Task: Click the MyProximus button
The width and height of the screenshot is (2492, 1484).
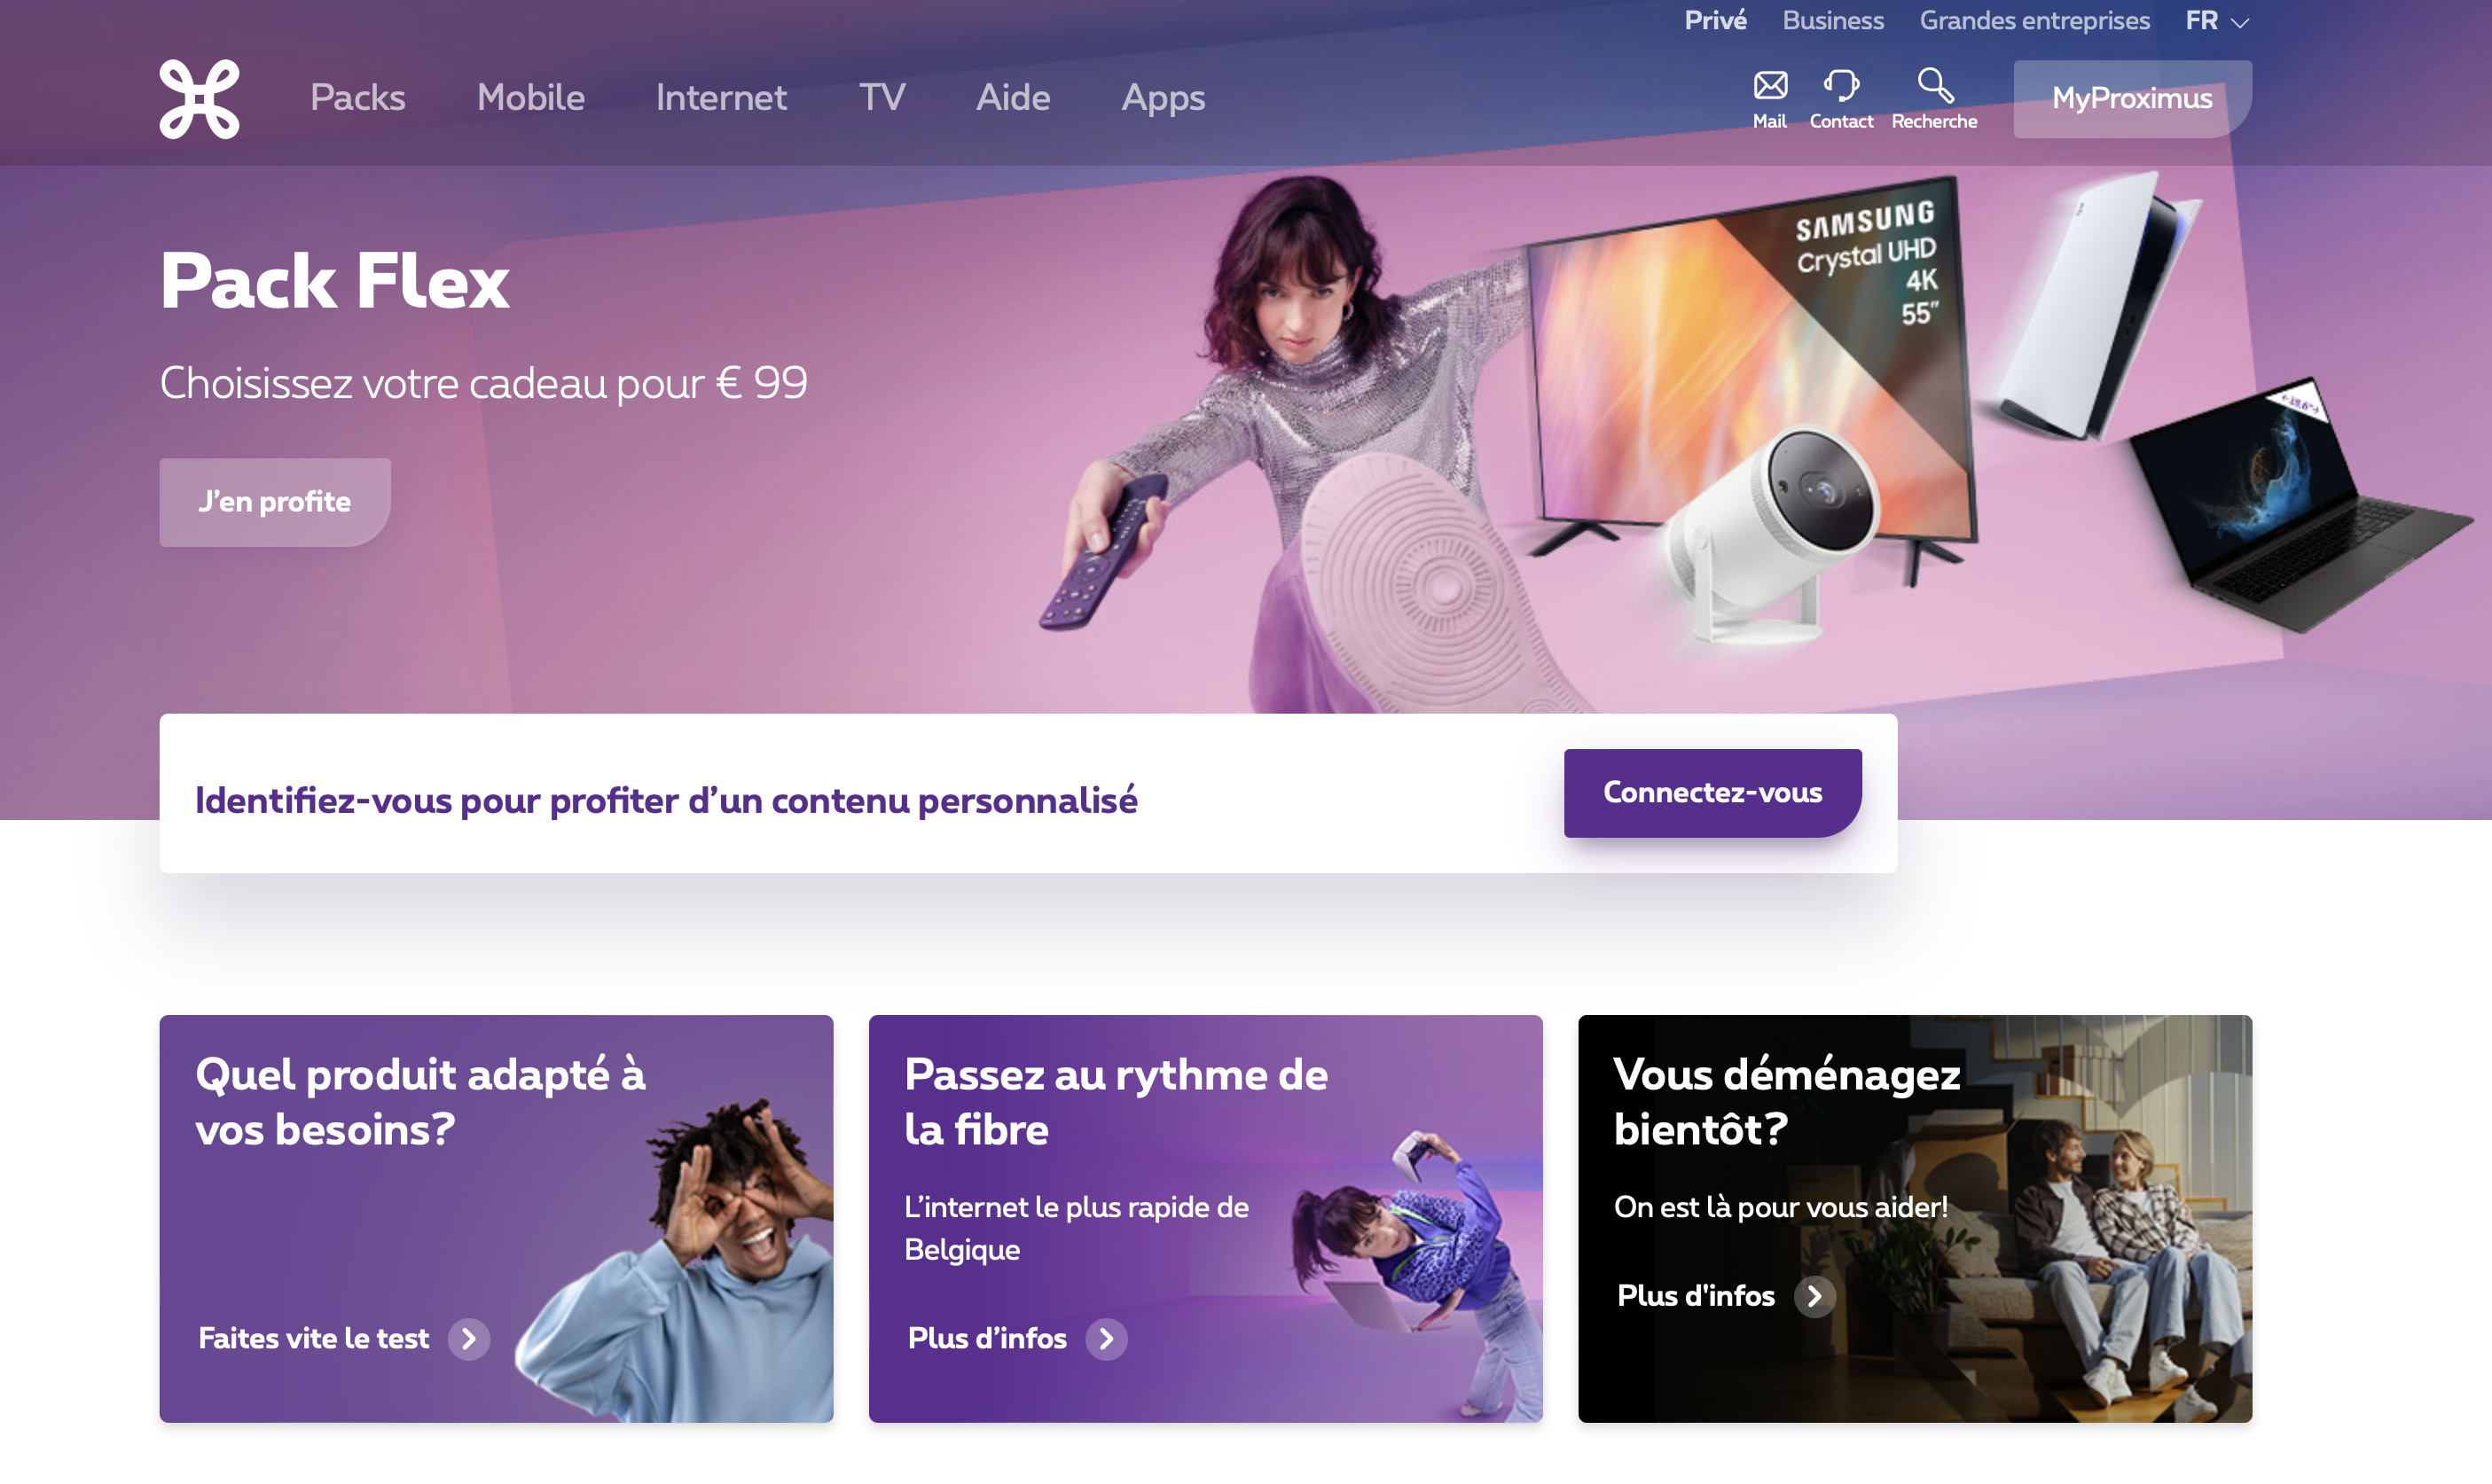Action: coord(2132,98)
